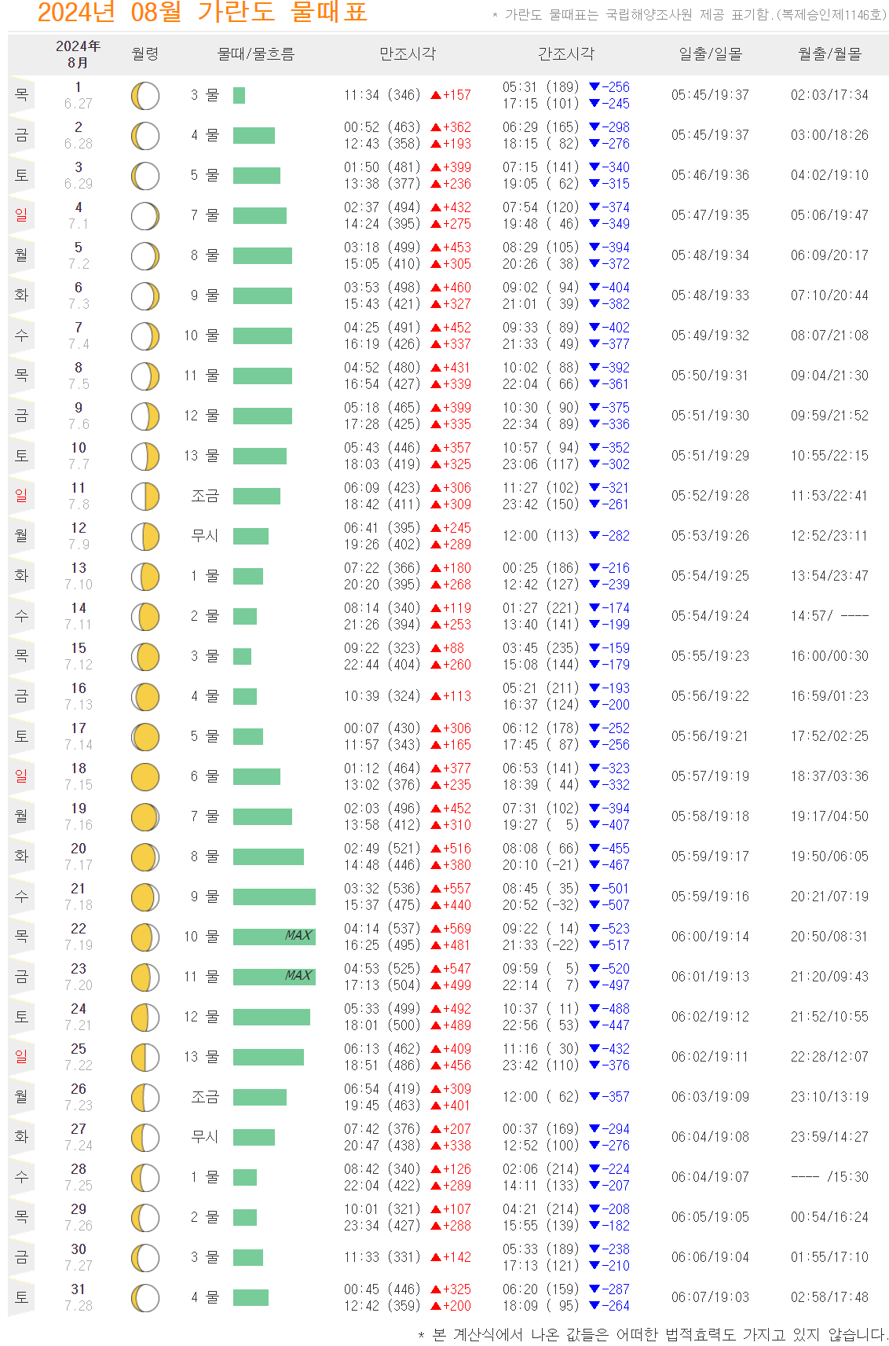Image resolution: width=889 pixels, height=1346 pixels.
Task: Click the low tide entry '20:52 (-32)' on August 21
Action: tap(541, 905)
